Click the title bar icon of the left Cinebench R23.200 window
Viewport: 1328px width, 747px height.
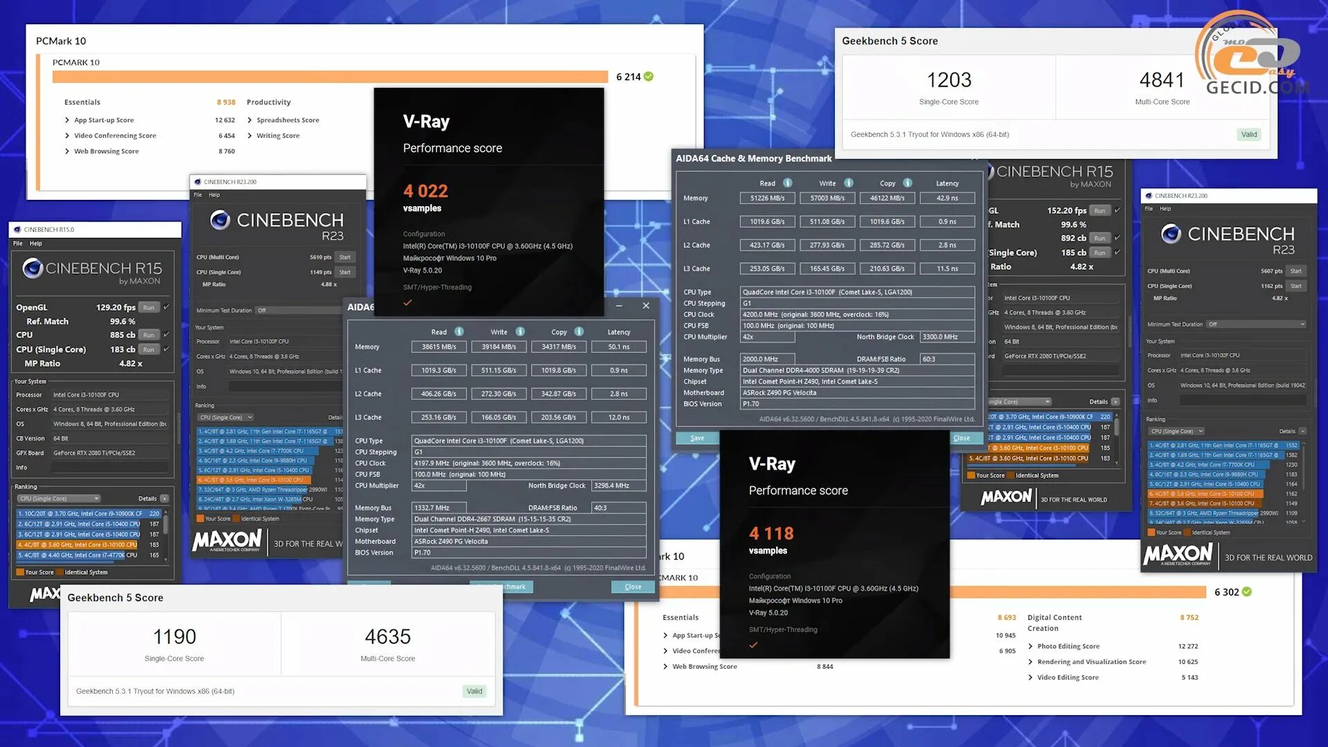click(x=198, y=182)
